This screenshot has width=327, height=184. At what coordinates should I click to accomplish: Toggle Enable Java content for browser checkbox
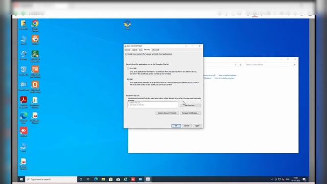tap(126, 54)
